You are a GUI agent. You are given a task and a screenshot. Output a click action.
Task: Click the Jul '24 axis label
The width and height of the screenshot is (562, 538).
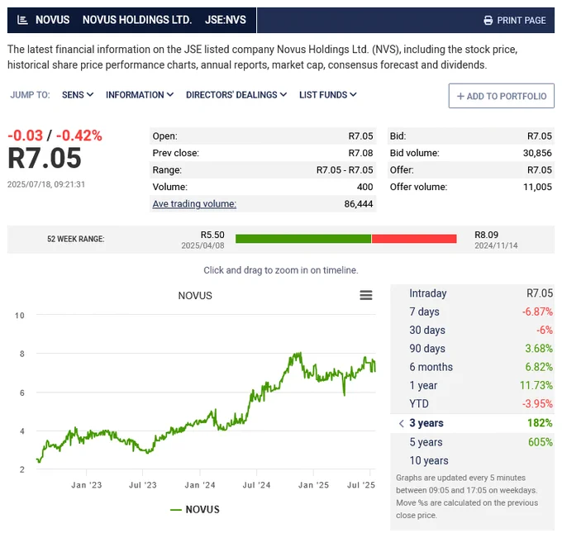(257, 485)
